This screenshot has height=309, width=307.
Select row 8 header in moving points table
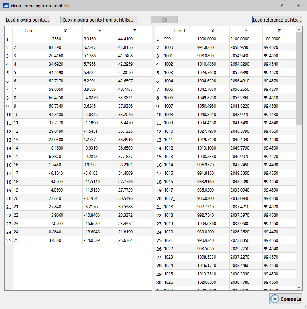pos(8,98)
